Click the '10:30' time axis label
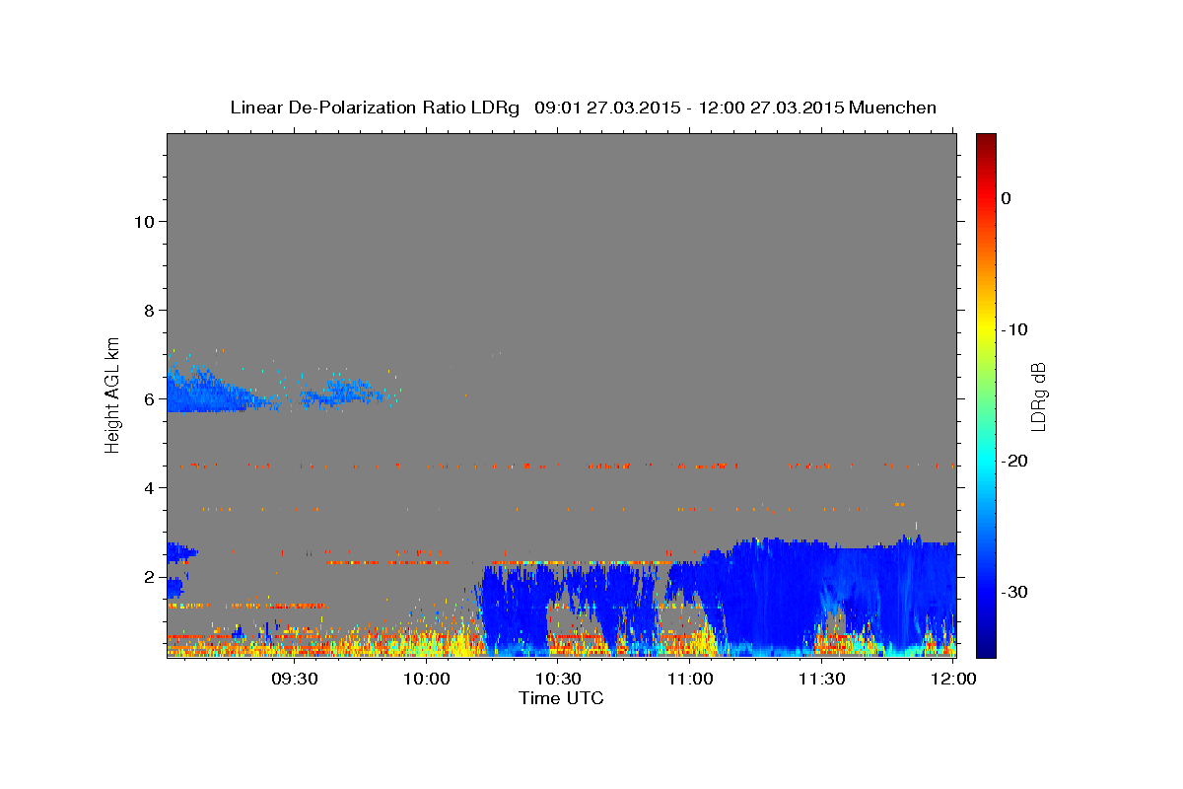This screenshot has height=789, width=1183. 558,679
